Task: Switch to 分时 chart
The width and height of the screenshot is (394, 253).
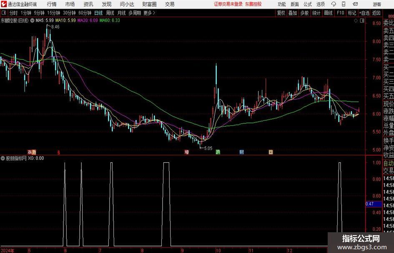Action: 13,13
